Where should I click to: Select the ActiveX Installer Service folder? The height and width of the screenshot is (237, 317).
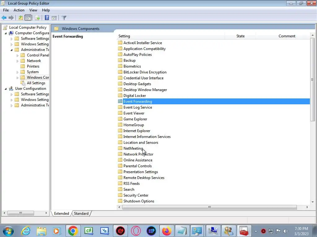coord(142,43)
